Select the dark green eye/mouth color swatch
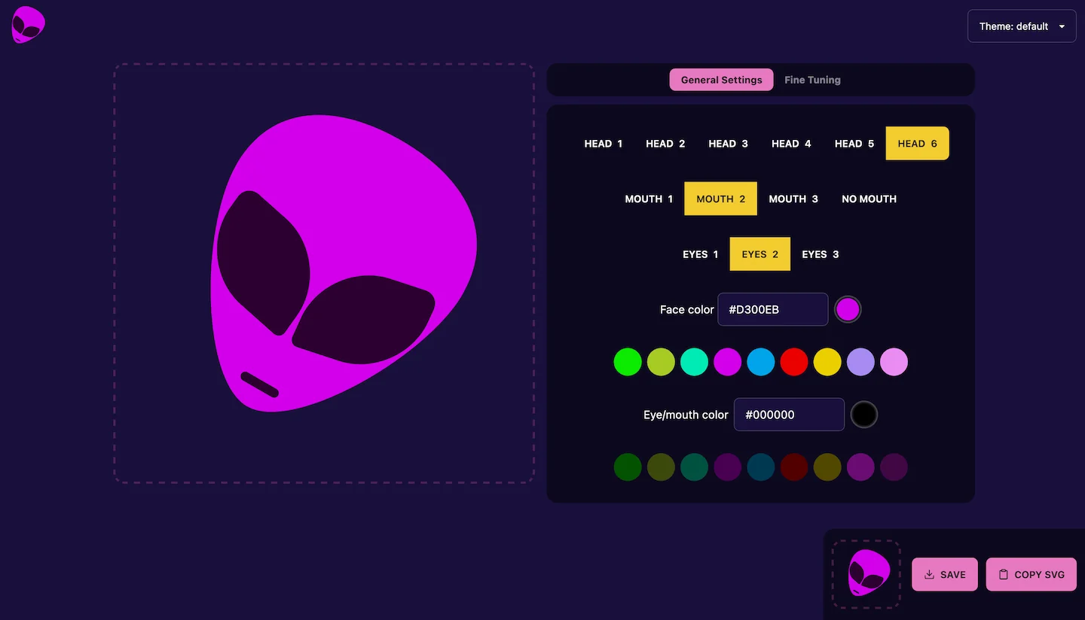Image resolution: width=1085 pixels, height=620 pixels. pos(628,467)
